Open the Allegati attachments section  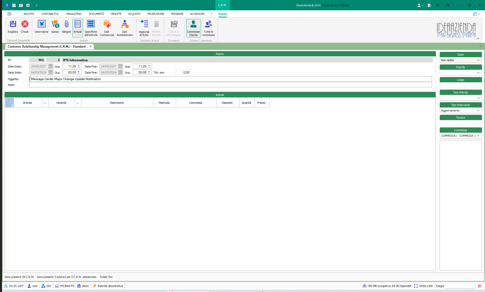coord(66,27)
